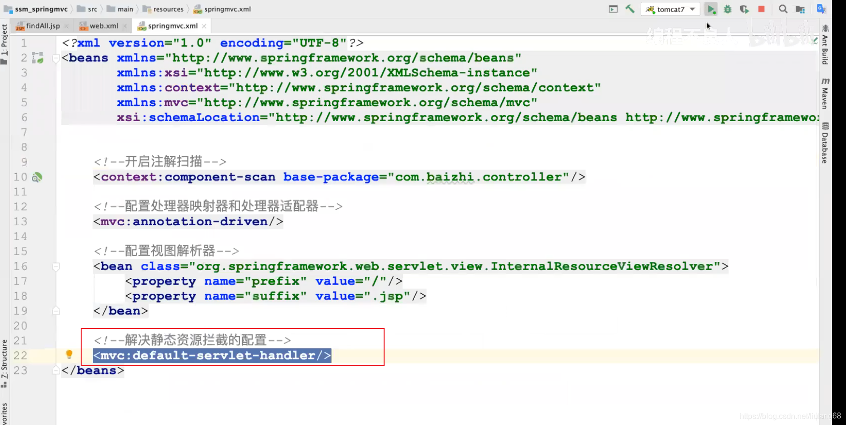846x425 pixels.
Task: Click the resources breadcrumb folder
Action: tap(163, 9)
